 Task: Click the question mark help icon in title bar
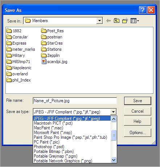pos(143,10)
